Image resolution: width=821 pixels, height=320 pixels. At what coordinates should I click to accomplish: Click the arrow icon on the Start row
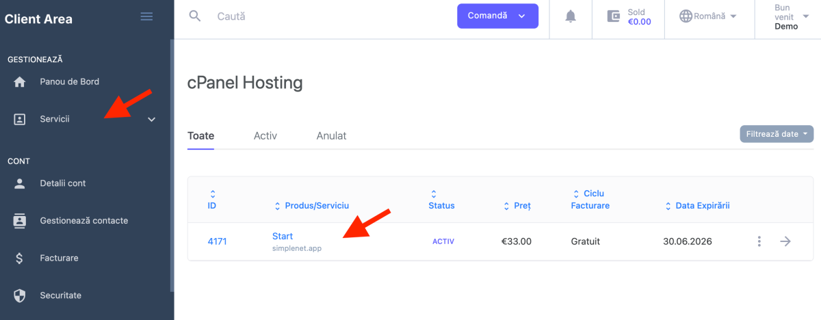point(785,241)
